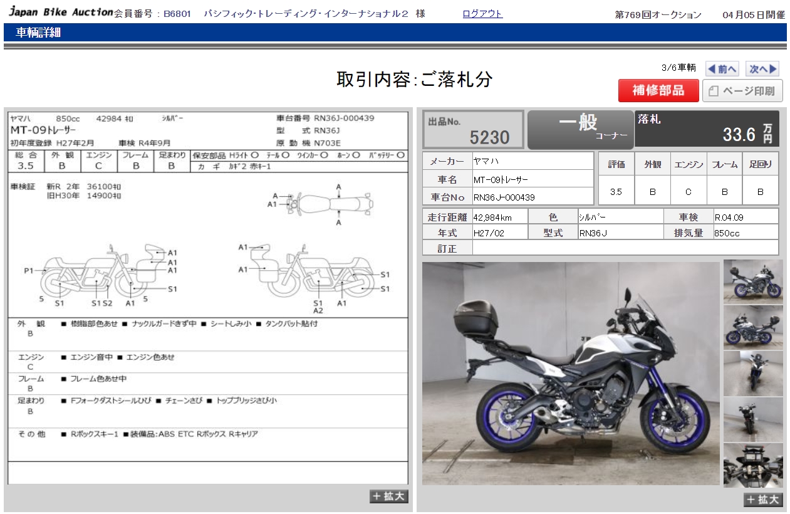Go to previous vehicle with 前へ button
This screenshot has width=790, height=514.
[x=722, y=69]
